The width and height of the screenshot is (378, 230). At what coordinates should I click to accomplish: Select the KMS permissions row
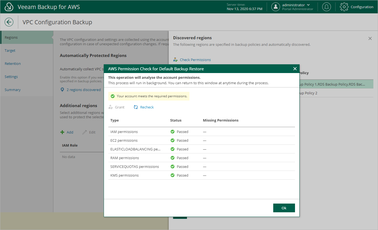202,175
